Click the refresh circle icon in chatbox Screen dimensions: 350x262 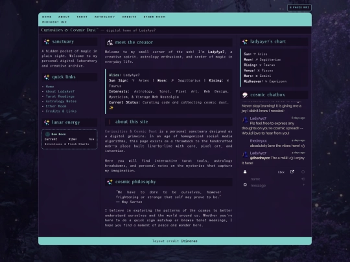point(303,172)
